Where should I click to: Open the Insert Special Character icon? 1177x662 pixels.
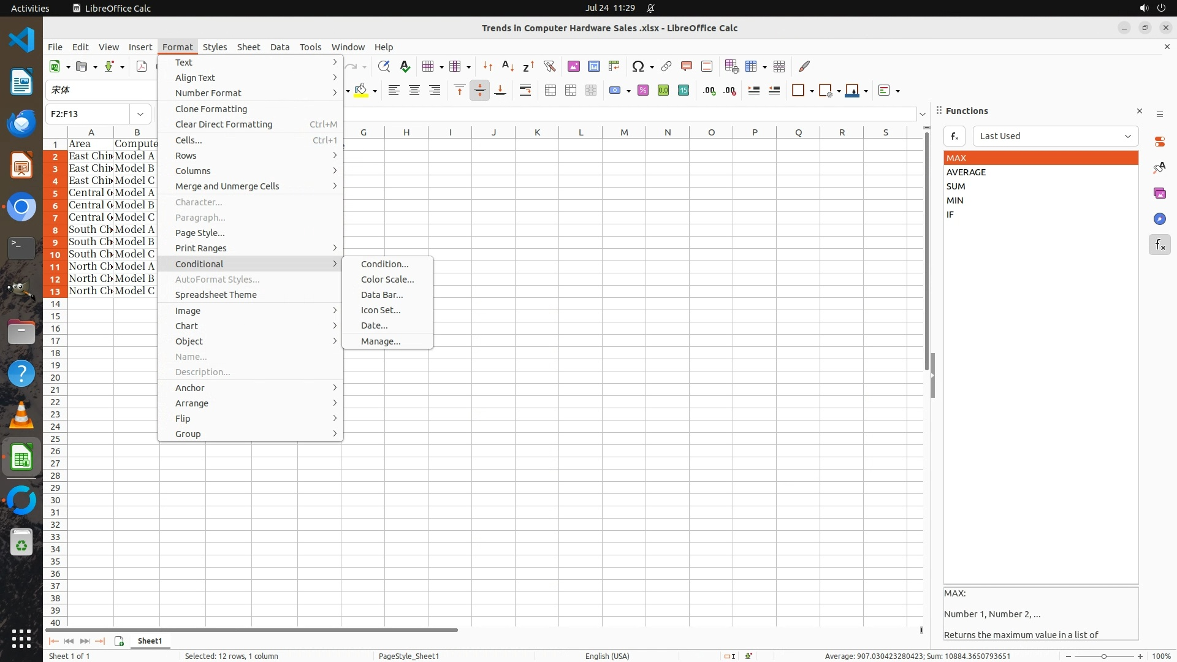point(638,66)
